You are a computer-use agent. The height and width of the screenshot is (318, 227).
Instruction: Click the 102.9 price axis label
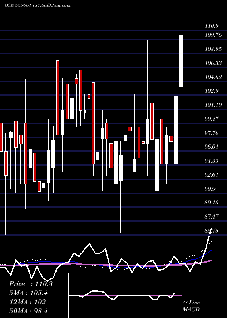(212, 91)
